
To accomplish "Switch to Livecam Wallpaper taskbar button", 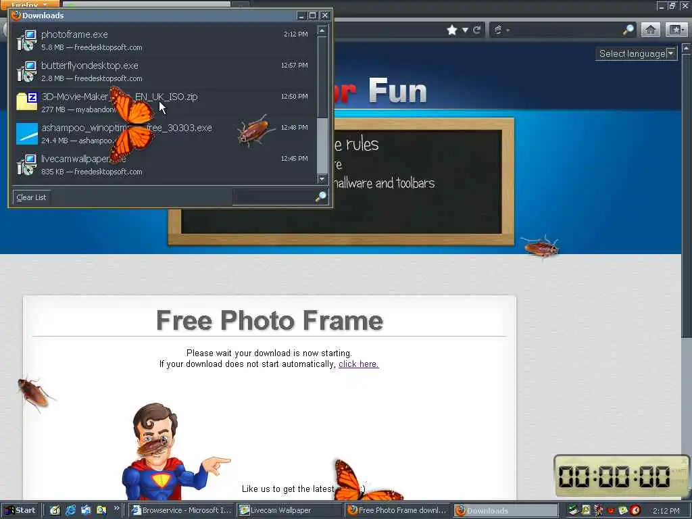I will (289, 511).
